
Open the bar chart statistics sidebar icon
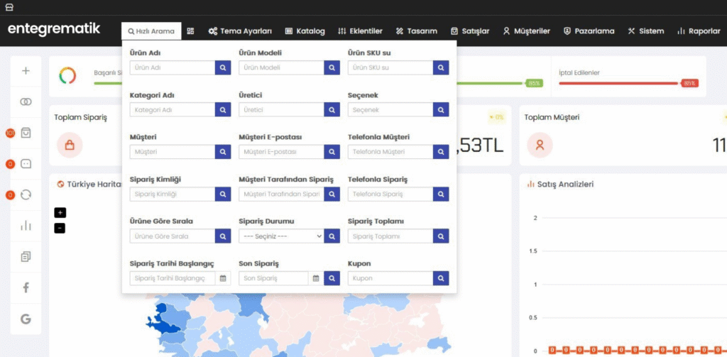point(26,226)
